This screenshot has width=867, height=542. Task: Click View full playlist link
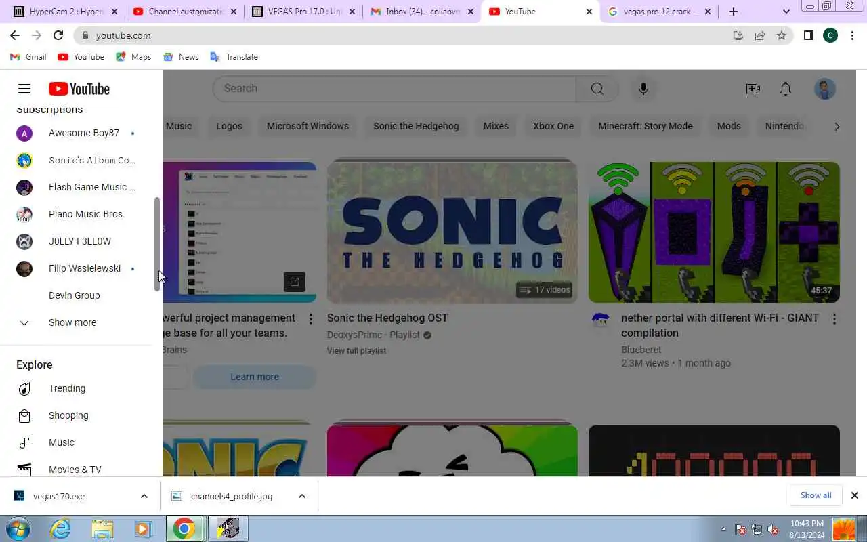(x=356, y=351)
